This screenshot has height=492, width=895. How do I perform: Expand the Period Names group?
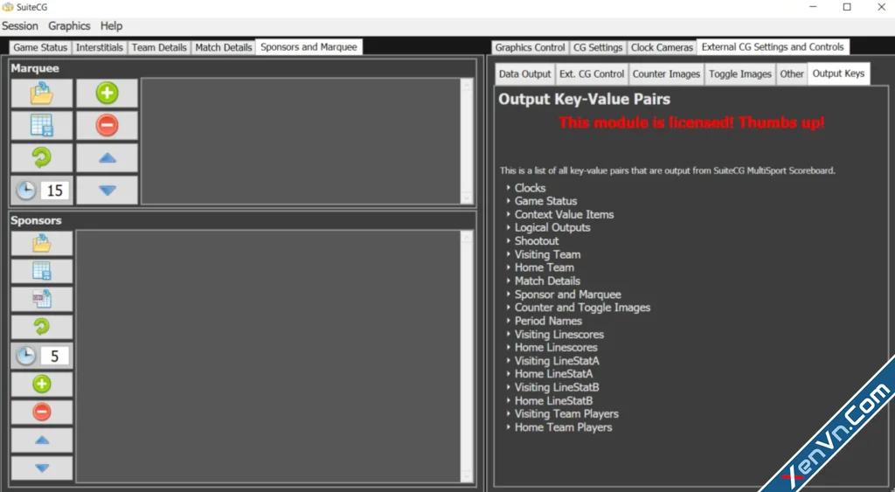point(508,321)
